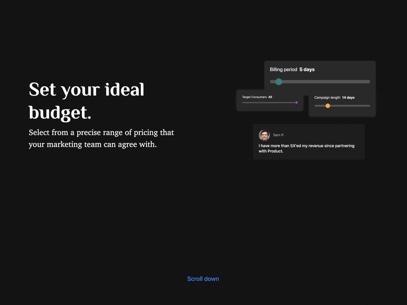Click the "Target Consumers" label
The image size is (407, 305).
click(254, 97)
